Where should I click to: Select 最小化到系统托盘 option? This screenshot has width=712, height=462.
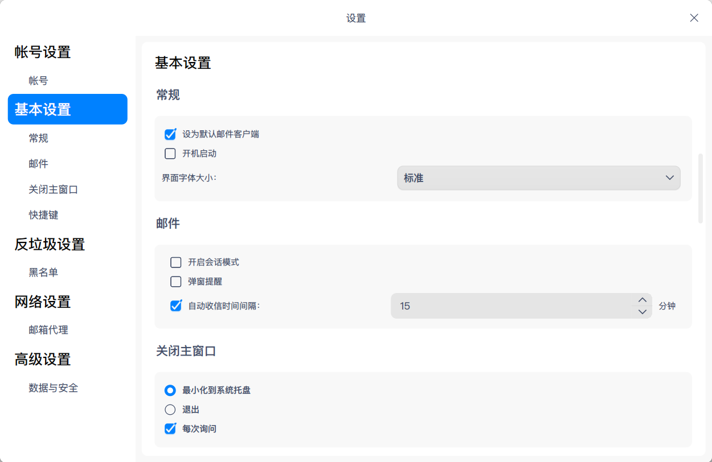click(x=170, y=390)
